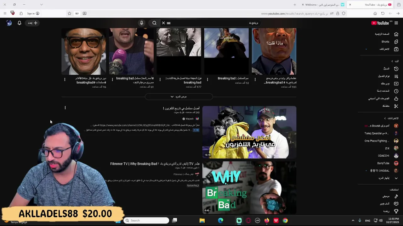Click the YouTube Create plus button

33,23
